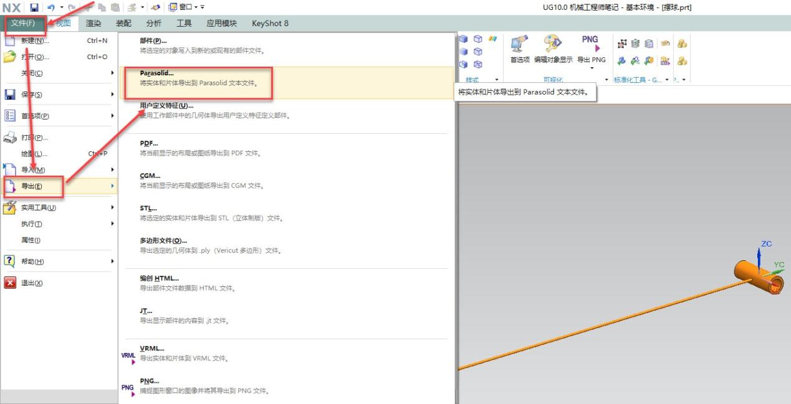Click the 导出 PNG icon in ribbon

(x=590, y=42)
